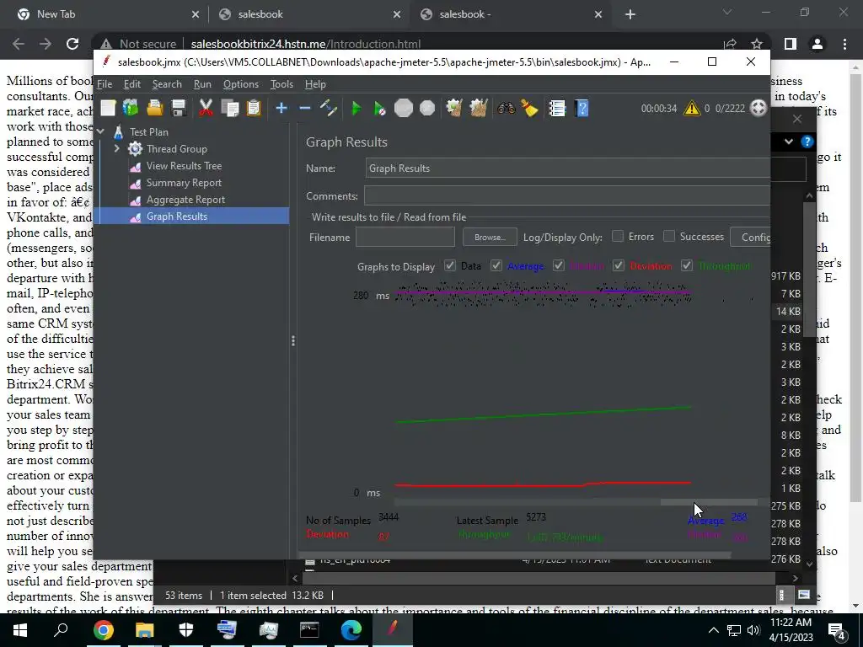This screenshot has width=863, height=647.
Task: Open the Tools menu
Action: (x=281, y=84)
